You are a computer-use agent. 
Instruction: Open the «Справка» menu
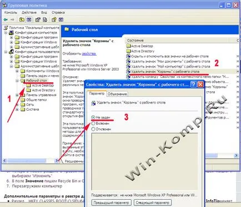point(58,13)
